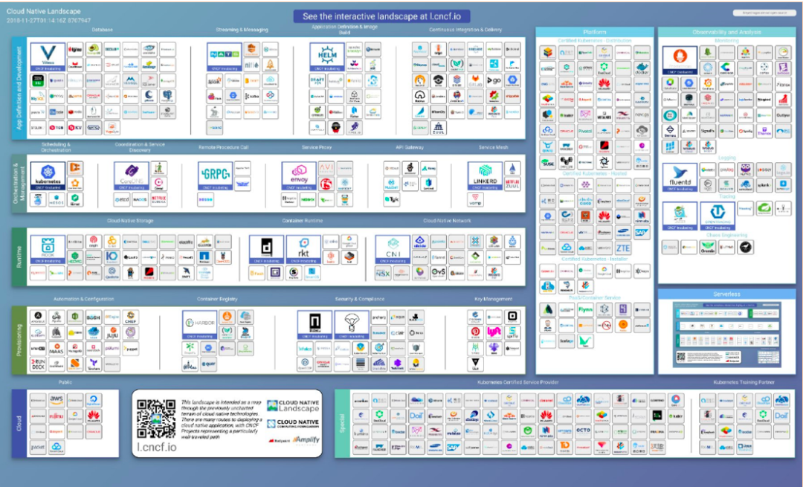Open the fluentd project card

[x=680, y=177]
